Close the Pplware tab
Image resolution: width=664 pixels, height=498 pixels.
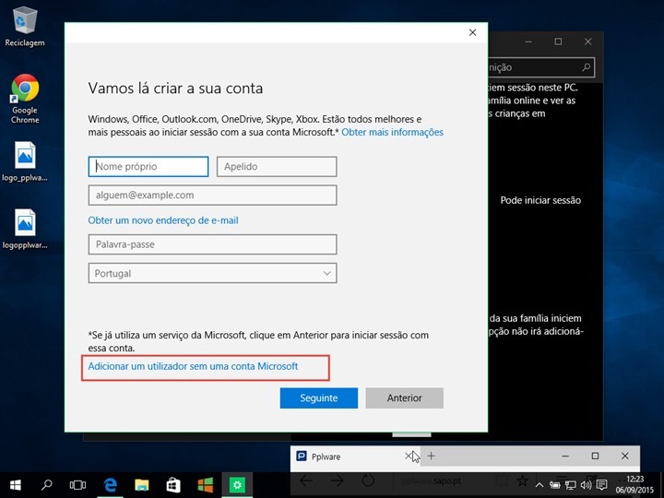(x=409, y=456)
